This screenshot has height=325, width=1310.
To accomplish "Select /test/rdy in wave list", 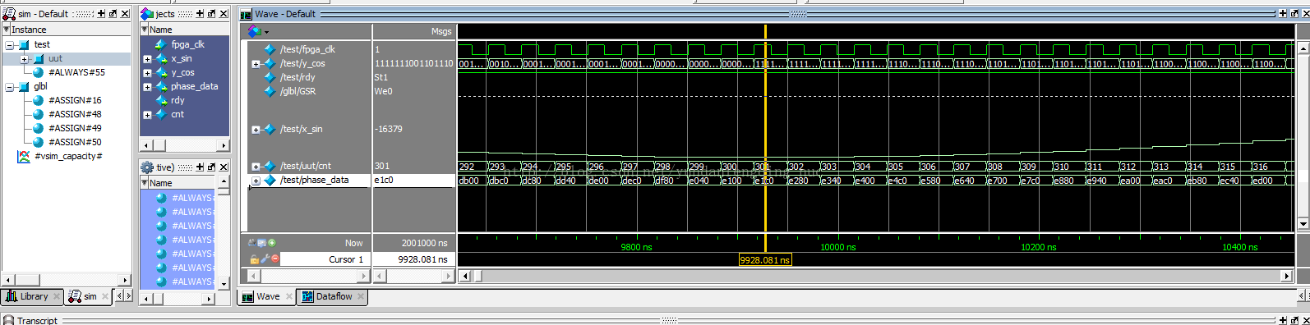I will tap(298, 77).
